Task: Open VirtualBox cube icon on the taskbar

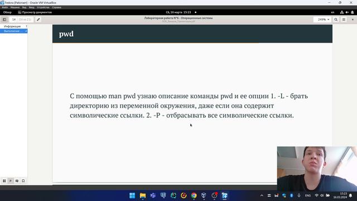Action: (204, 195)
